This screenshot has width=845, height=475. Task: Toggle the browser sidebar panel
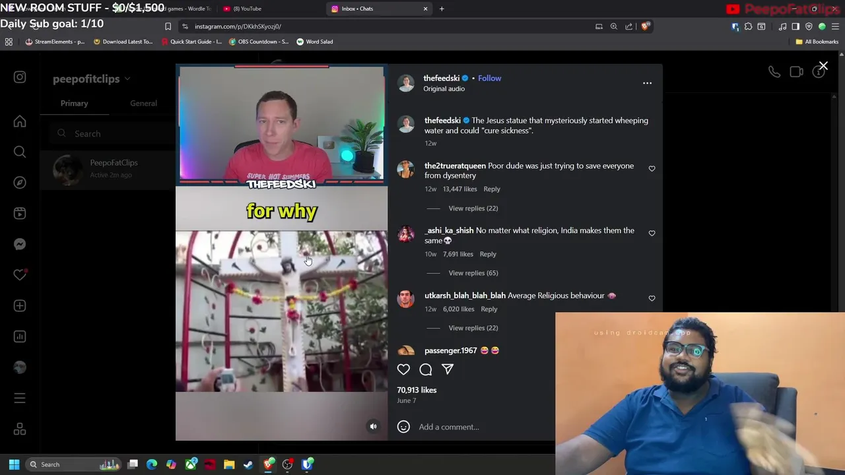click(x=795, y=26)
